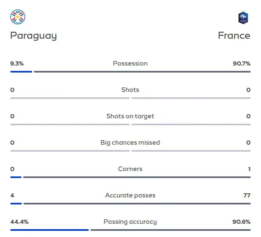The width and height of the screenshot is (261, 237).
Task: Click France's corners value of 1
Action: (x=249, y=169)
